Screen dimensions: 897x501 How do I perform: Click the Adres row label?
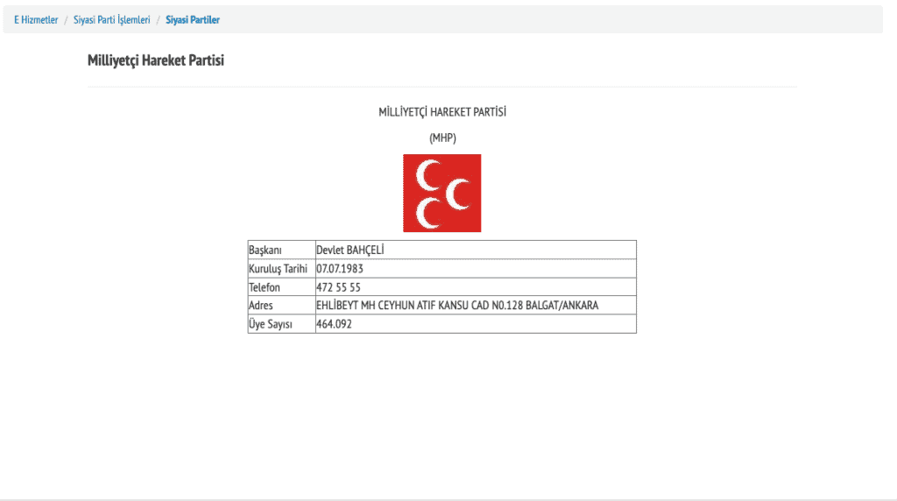point(261,306)
